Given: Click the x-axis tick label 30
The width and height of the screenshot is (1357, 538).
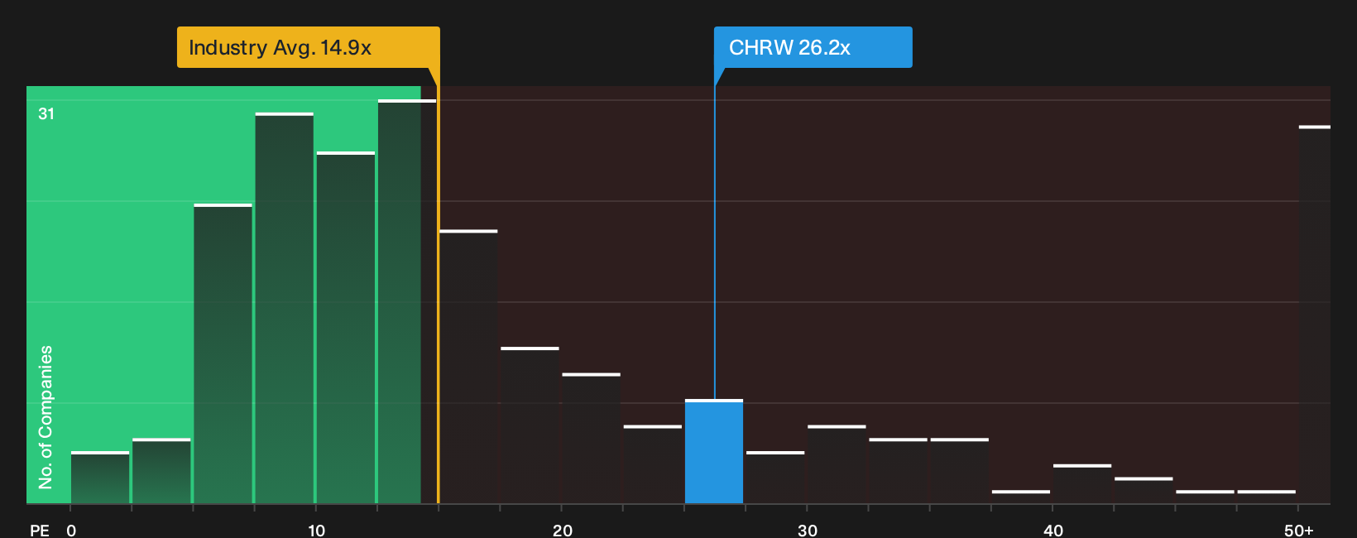Looking at the screenshot, I should coord(808,531).
